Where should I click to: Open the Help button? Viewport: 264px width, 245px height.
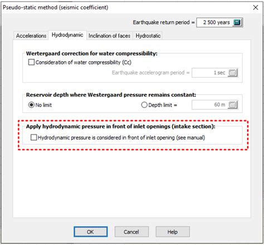[x=173, y=232]
